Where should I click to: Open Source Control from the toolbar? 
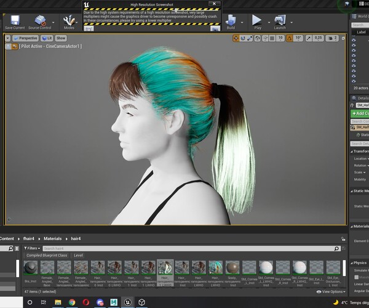pyautogui.click(x=40, y=22)
